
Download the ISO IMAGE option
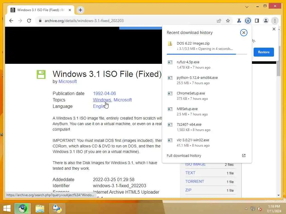[x=195, y=164]
